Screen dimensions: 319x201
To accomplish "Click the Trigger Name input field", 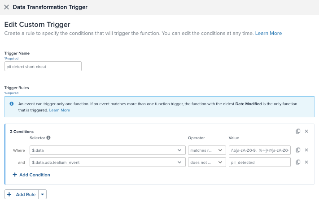I will tap(43, 66).
